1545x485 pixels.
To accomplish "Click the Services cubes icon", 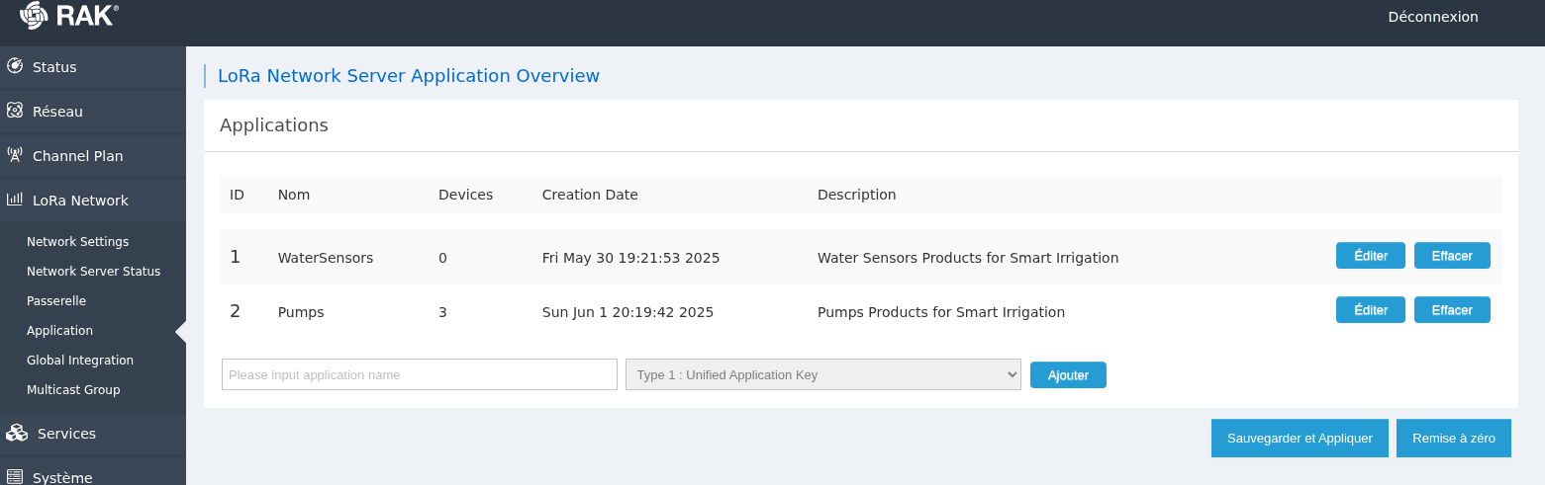I will click(x=17, y=433).
